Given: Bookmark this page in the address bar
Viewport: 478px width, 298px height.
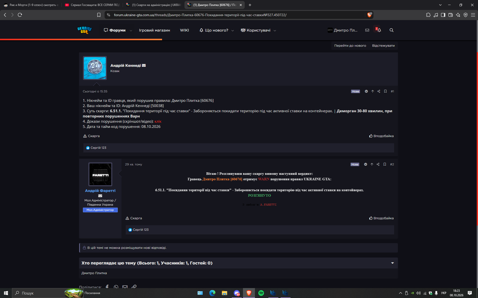Looking at the screenshot, I should 99,15.
